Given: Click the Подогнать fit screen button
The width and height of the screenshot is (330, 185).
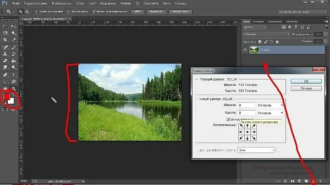Looking at the screenshot, I should (156, 11).
